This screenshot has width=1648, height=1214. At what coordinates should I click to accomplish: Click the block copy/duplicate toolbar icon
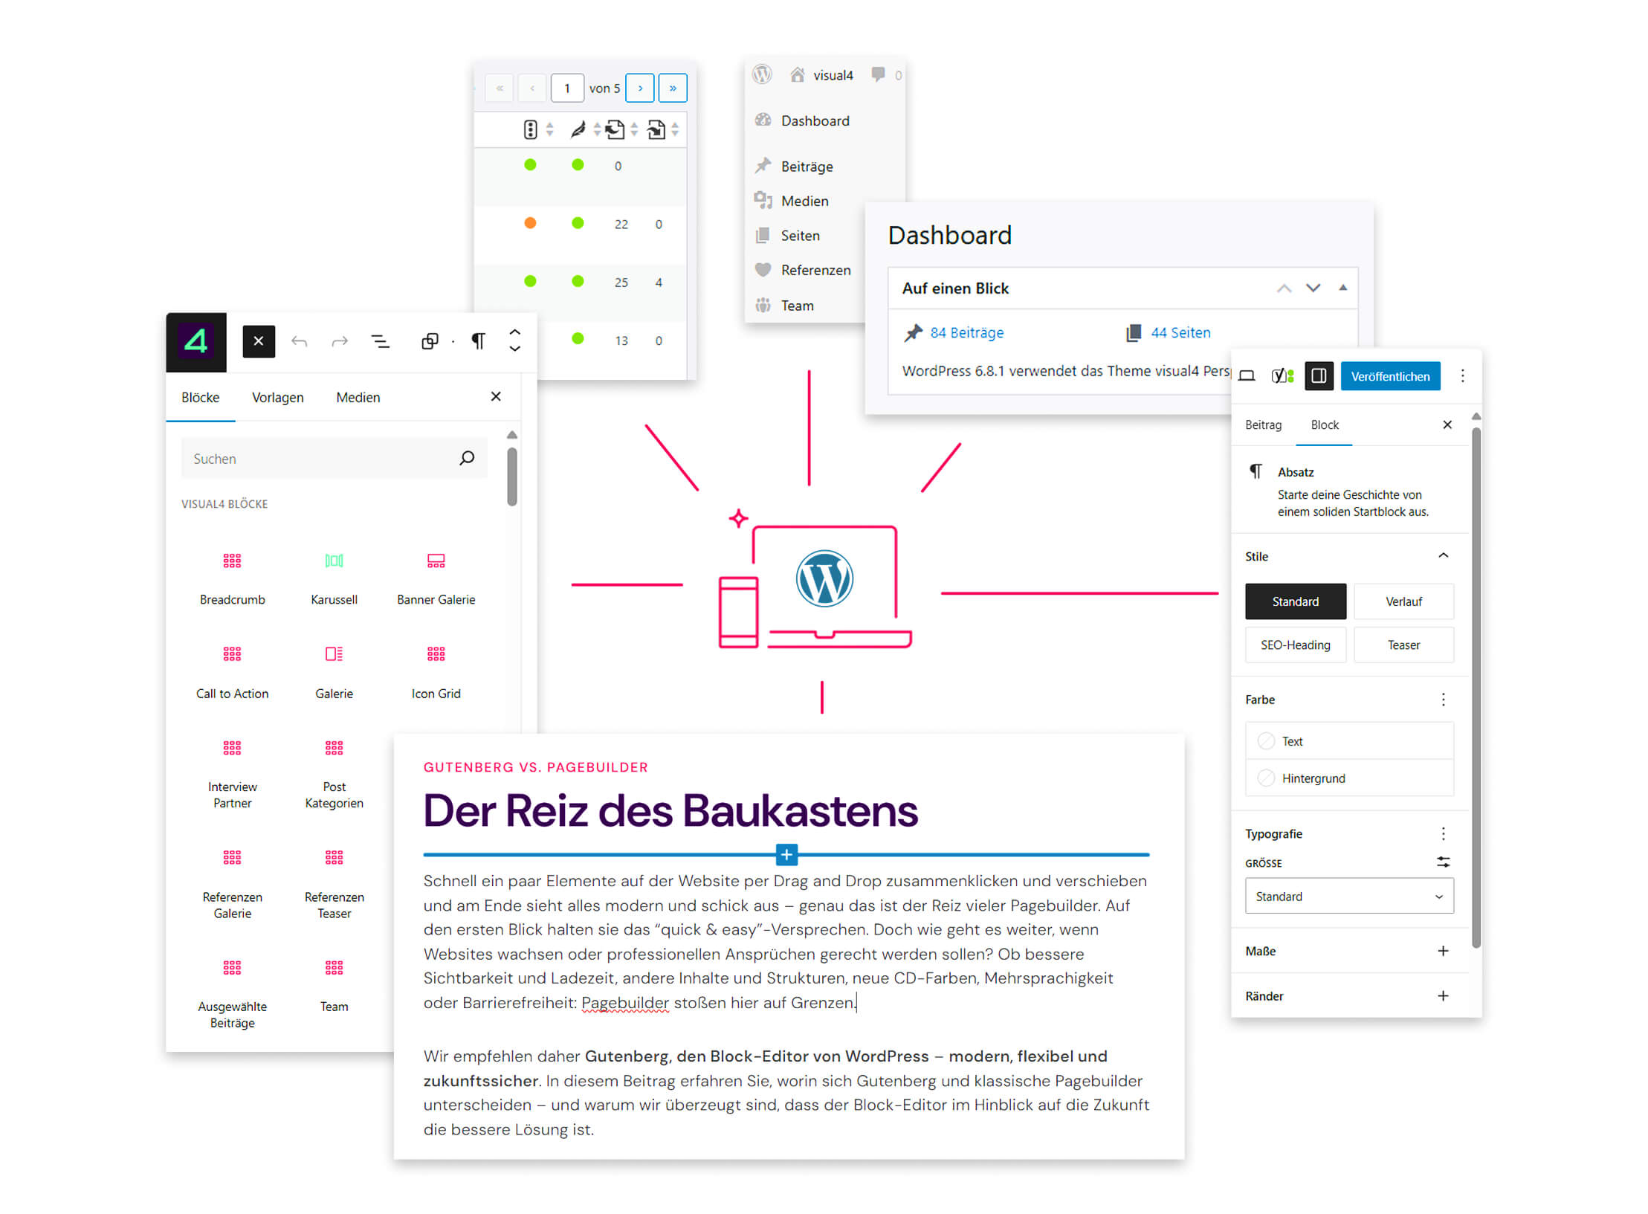coord(430,341)
